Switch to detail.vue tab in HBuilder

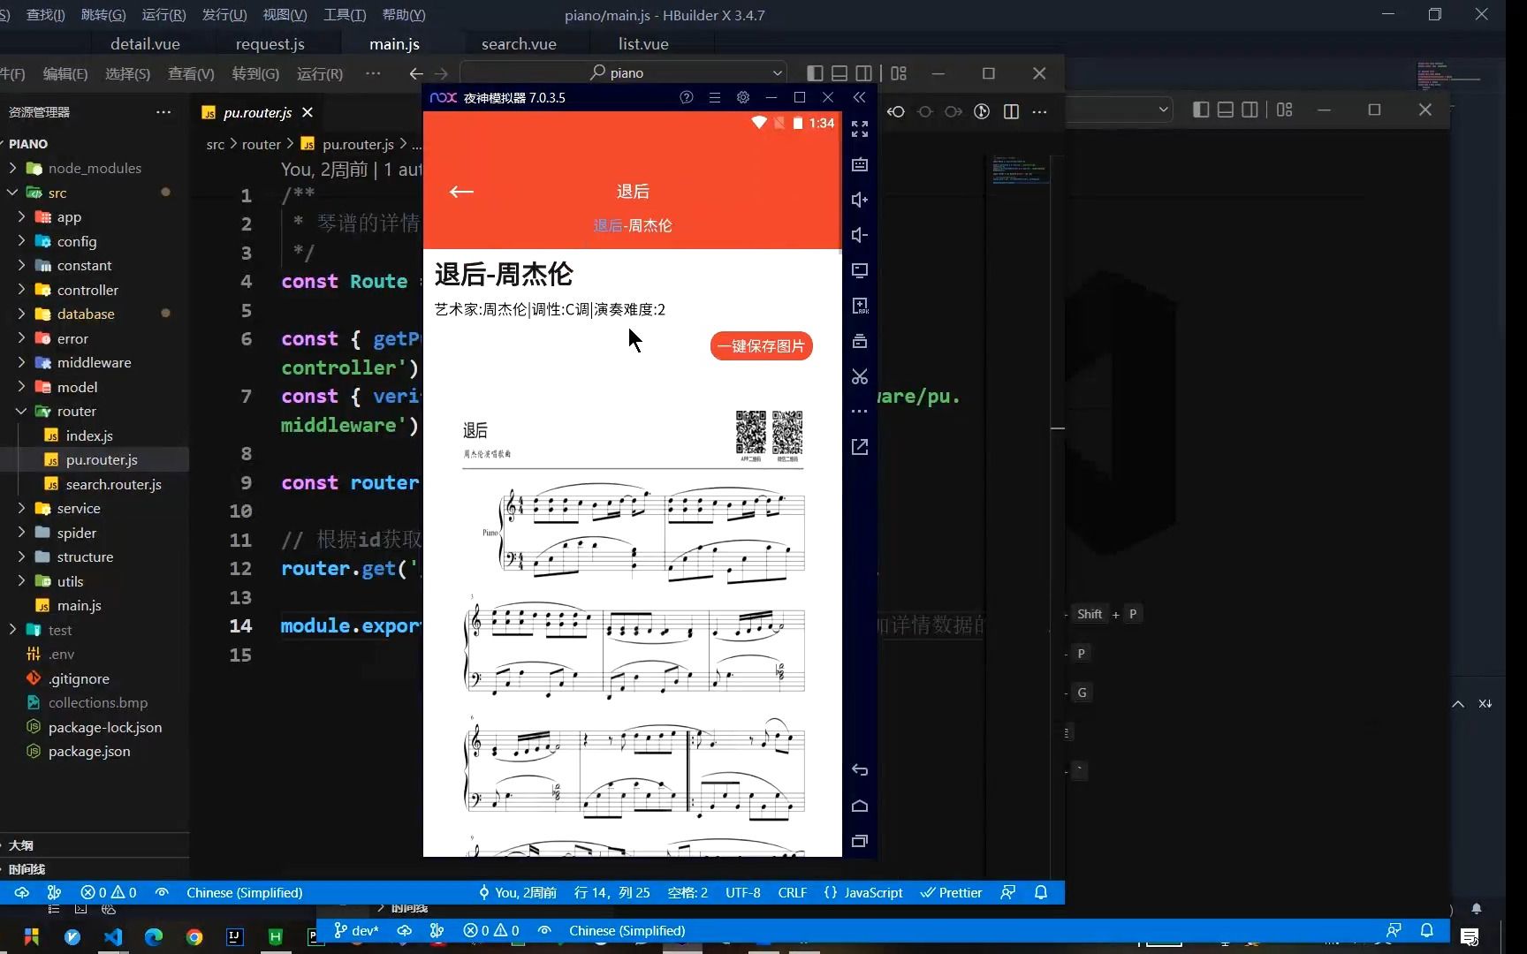(x=145, y=43)
